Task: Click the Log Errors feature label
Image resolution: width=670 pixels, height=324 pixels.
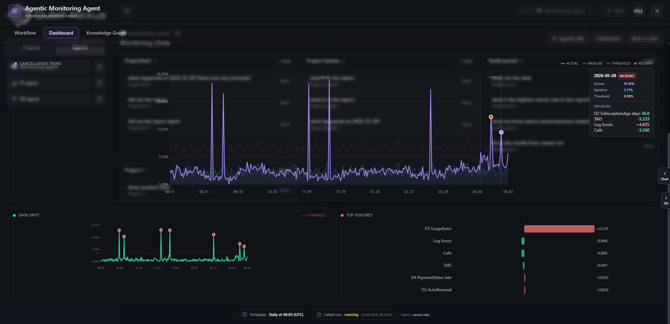Action: click(442, 241)
